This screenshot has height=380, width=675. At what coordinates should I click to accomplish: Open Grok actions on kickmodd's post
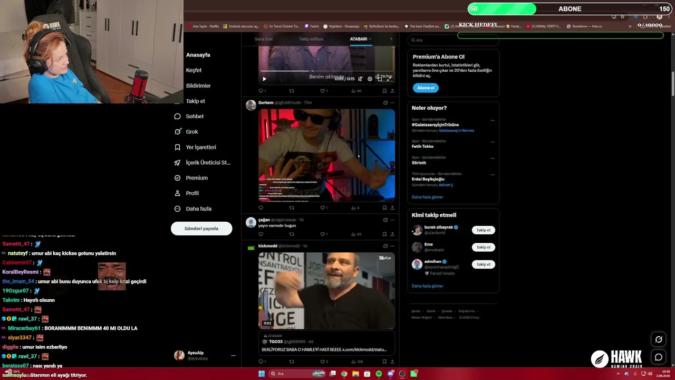click(385, 246)
